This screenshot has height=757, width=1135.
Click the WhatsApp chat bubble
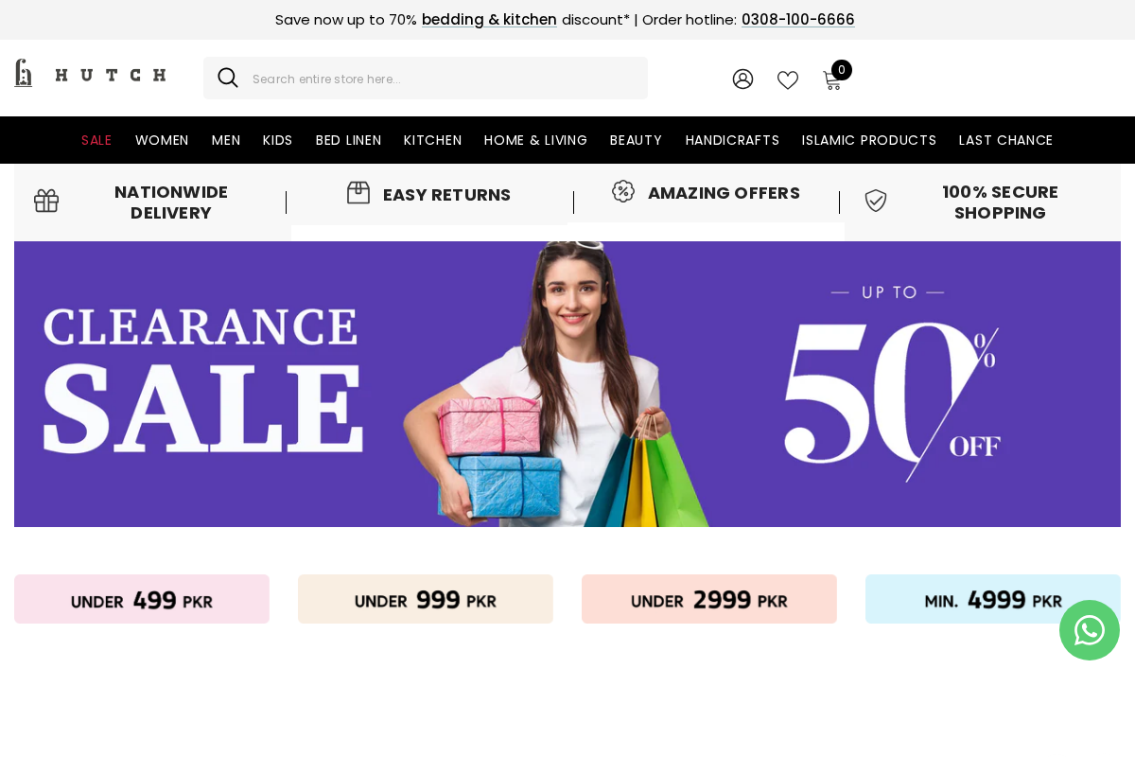1090,630
